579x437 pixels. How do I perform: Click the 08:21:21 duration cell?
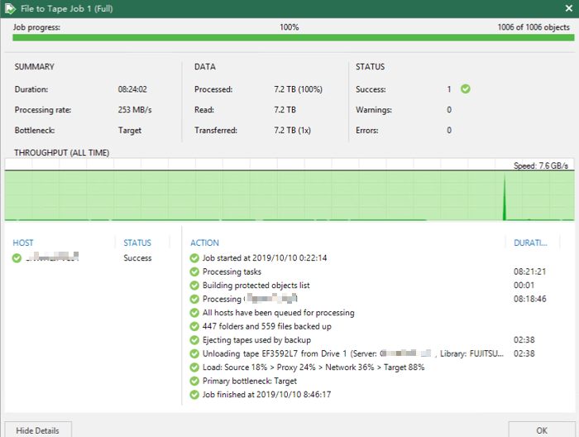[529, 271]
